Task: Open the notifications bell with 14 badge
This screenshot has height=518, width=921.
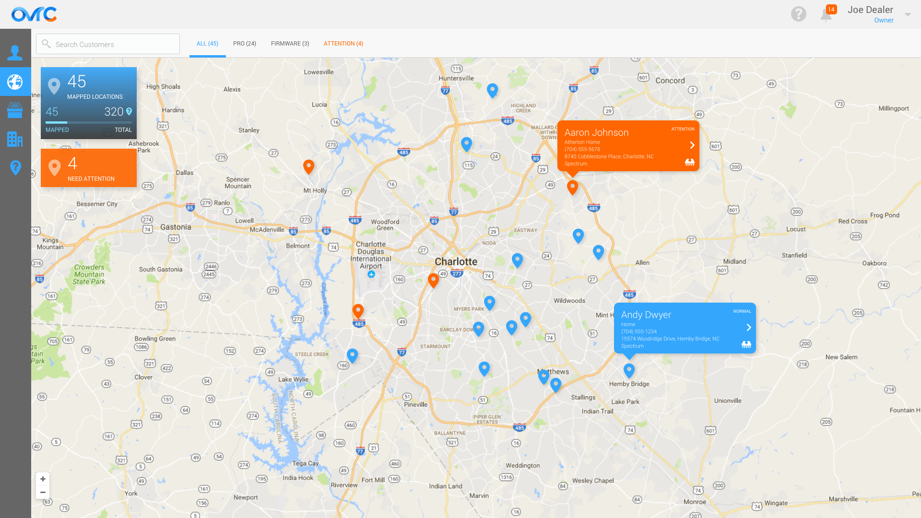Action: 826,15
